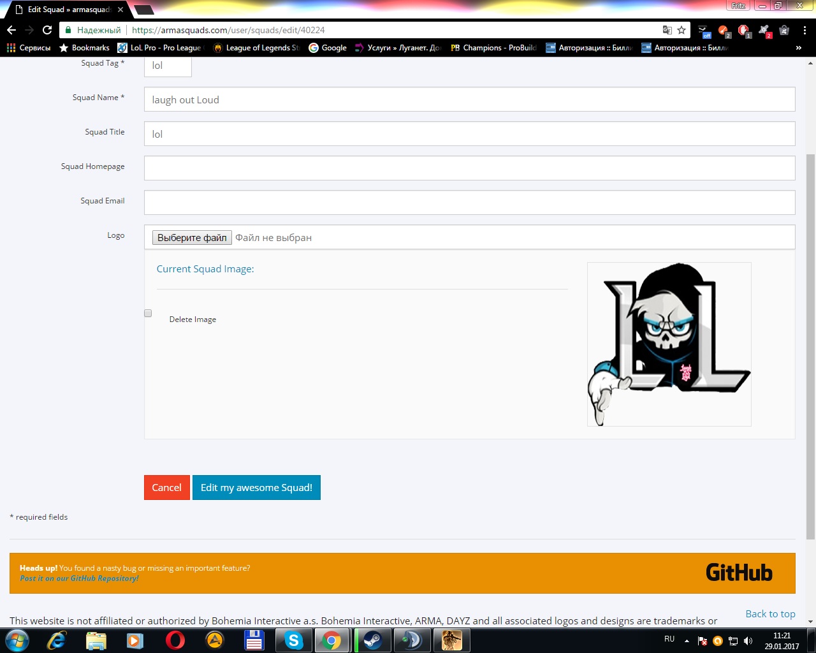Open the LoL Pro - Pro League bookmark
This screenshot has height=653, width=816.
click(159, 48)
